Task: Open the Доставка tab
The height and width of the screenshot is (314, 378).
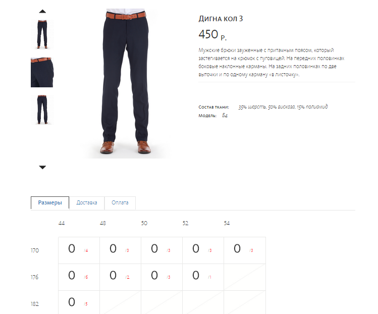Action: (x=87, y=202)
